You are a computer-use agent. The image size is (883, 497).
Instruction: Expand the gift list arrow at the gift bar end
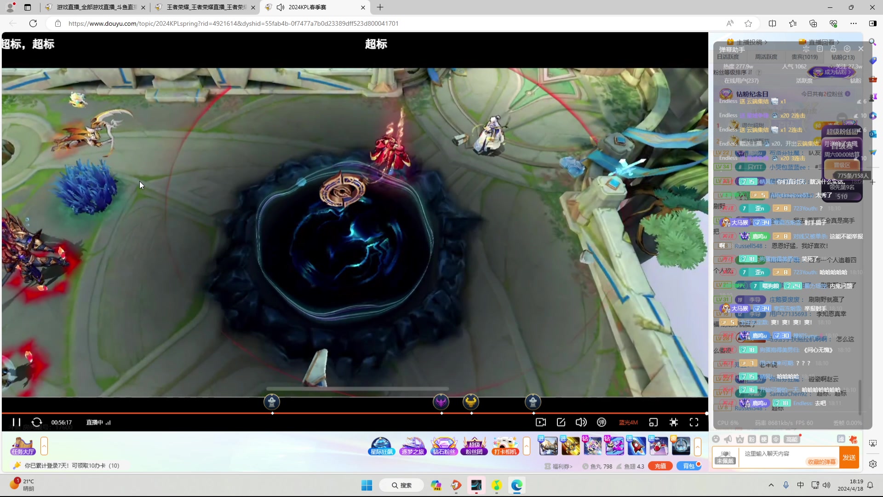698,446
